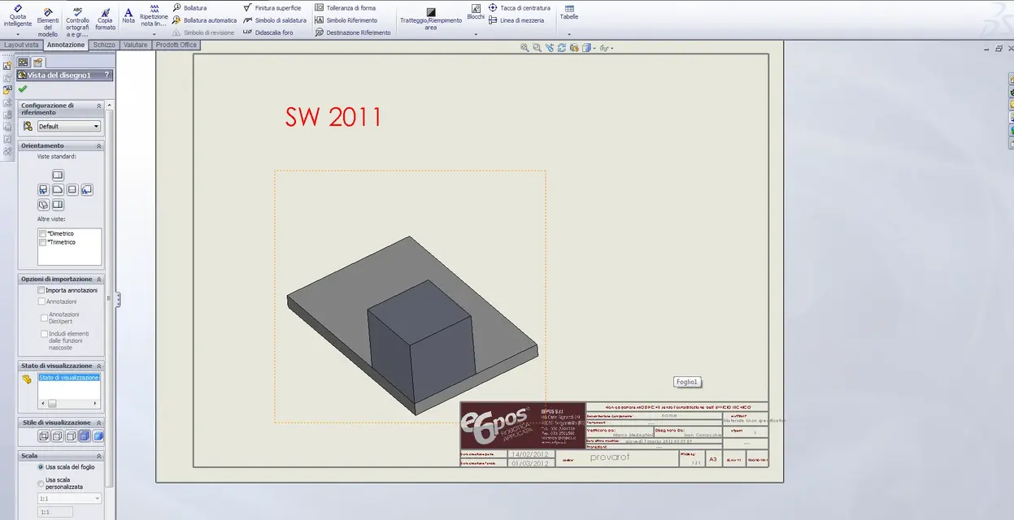Select the Quota intelligente dimension tool
The height and width of the screenshot is (520, 1014).
18,18
